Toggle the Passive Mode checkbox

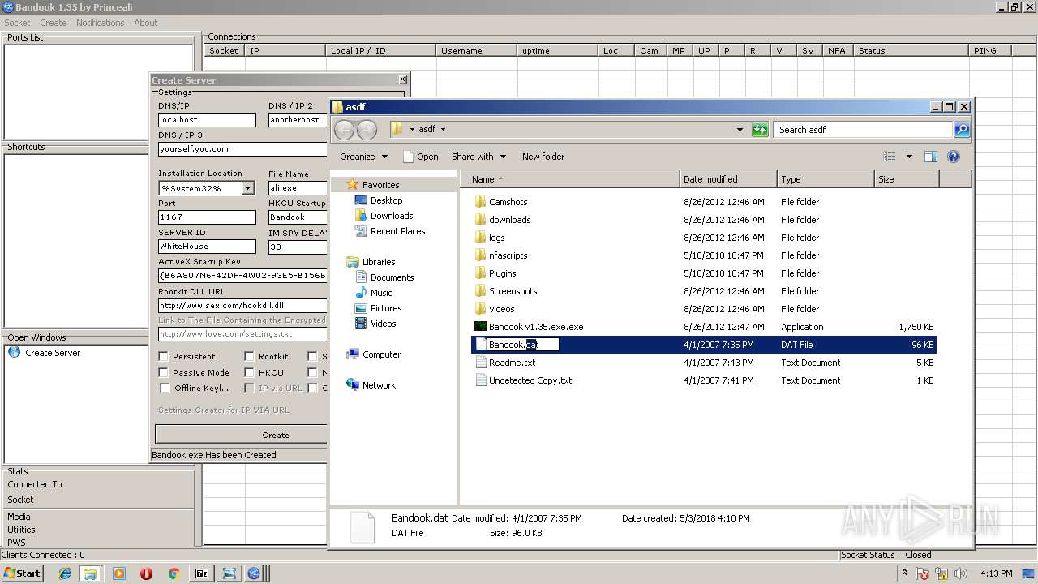(164, 372)
